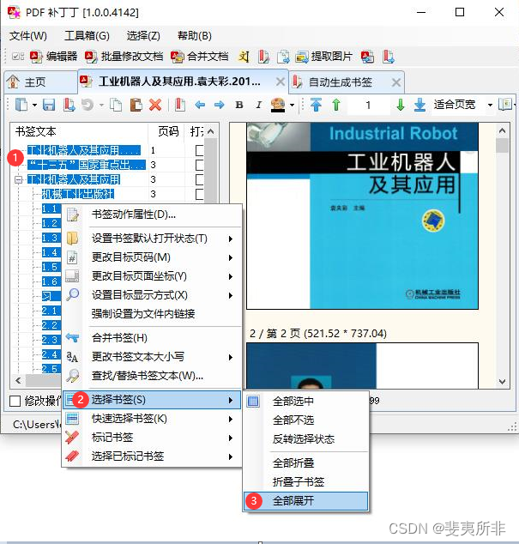Open 批量修改文档 batch modify tool
519x544 pixels.
click(124, 57)
